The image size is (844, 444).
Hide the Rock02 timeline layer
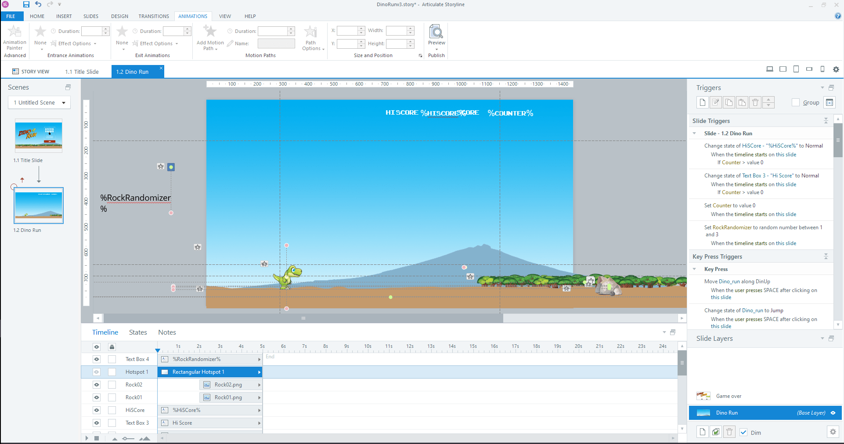pos(97,385)
